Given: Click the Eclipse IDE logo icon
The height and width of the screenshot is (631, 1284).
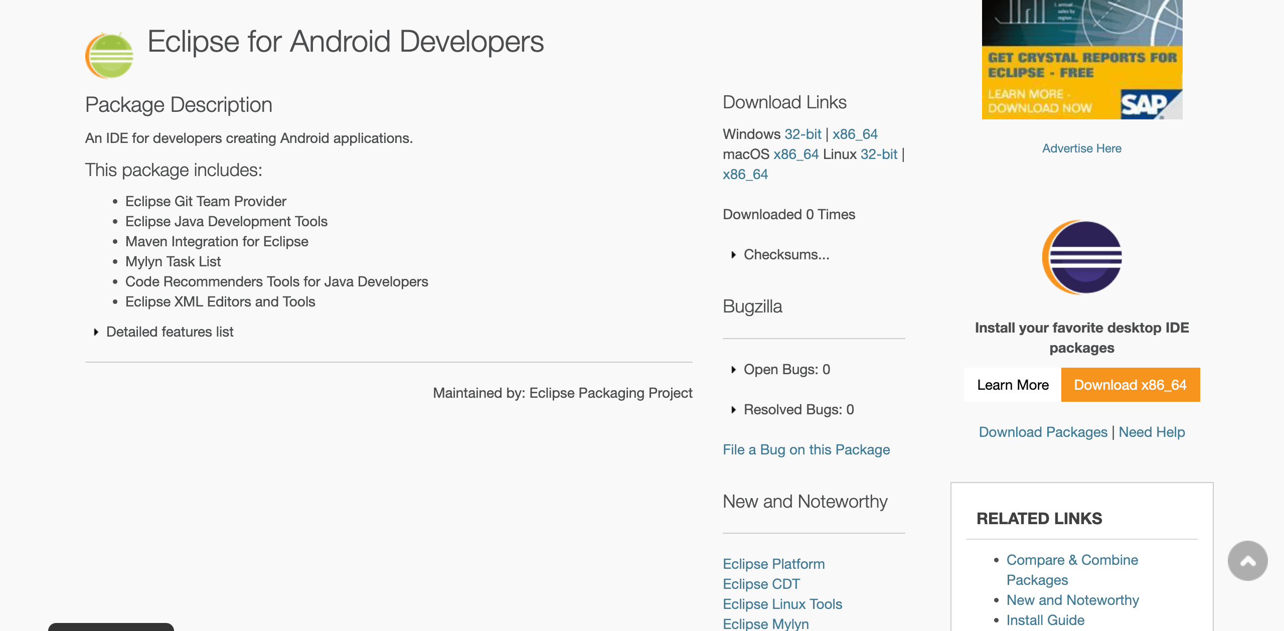Looking at the screenshot, I should tap(1082, 257).
